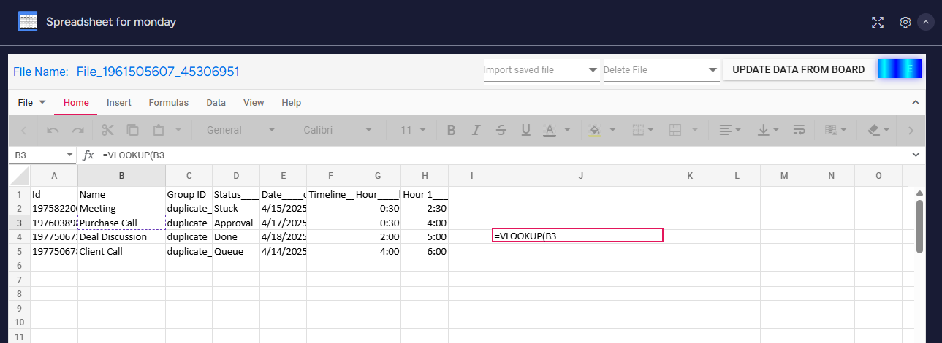Image resolution: width=942 pixels, height=343 pixels.
Task: Open the settings gear in header
Action: coord(905,22)
